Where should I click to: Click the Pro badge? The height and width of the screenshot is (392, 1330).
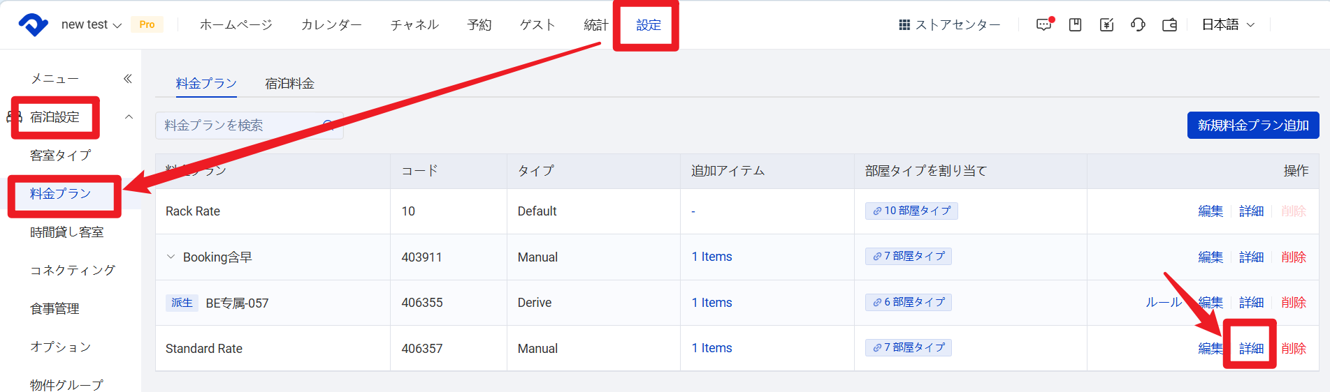point(147,24)
